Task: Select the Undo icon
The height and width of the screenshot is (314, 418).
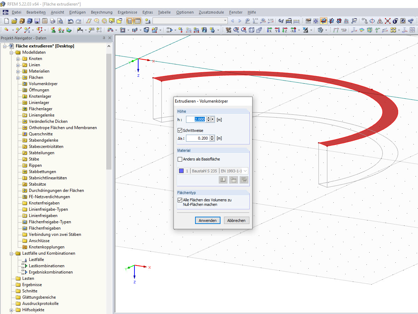Action: pyautogui.click(x=71, y=21)
